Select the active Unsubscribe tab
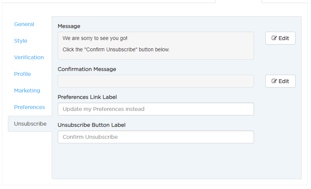Viewport: 311px width, 189px height. point(30,124)
